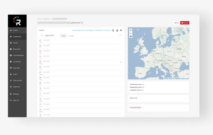
Task: Go to previous month
Action: [42, 35]
